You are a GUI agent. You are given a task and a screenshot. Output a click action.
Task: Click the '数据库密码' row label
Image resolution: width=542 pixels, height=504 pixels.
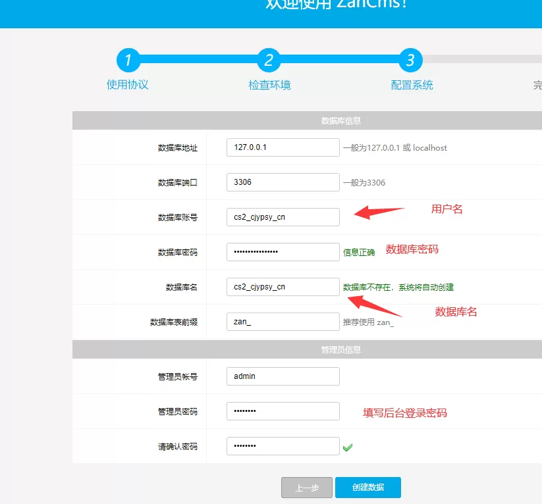(x=178, y=253)
